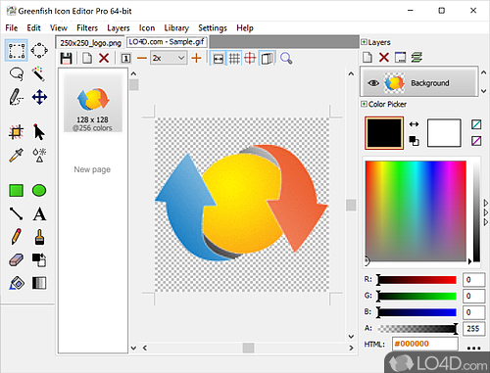This screenshot has width=490, height=373.
Task: Zoom in with the orange plus button
Action: pos(196,59)
